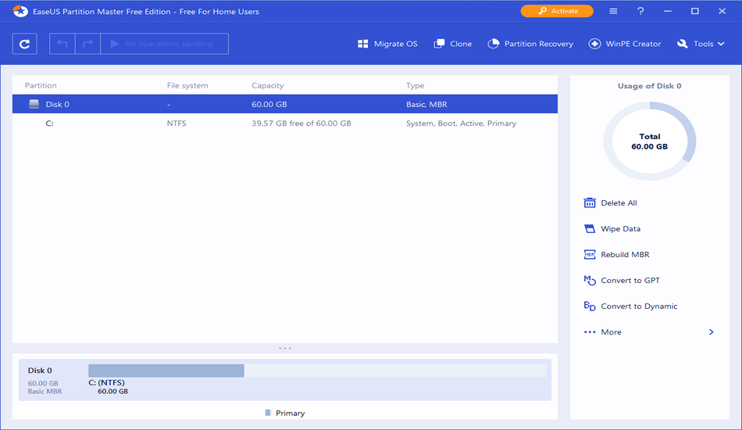Screen dimensions: 742x430
Task: Click the No operations pending button
Action: 164,44
